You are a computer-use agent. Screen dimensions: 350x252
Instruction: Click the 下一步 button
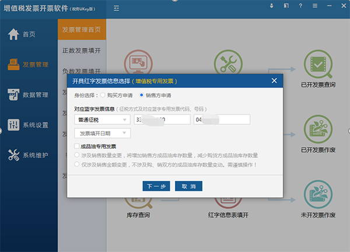click(156, 186)
